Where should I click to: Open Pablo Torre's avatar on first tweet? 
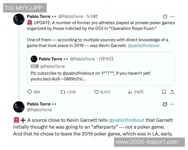tap(19, 19)
